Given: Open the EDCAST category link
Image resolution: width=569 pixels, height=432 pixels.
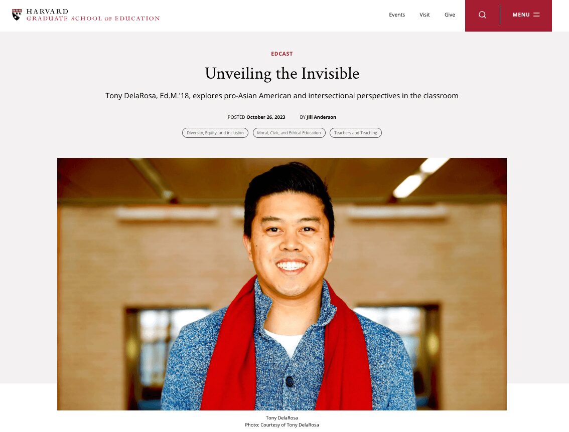Looking at the screenshot, I should pyautogui.click(x=281, y=54).
